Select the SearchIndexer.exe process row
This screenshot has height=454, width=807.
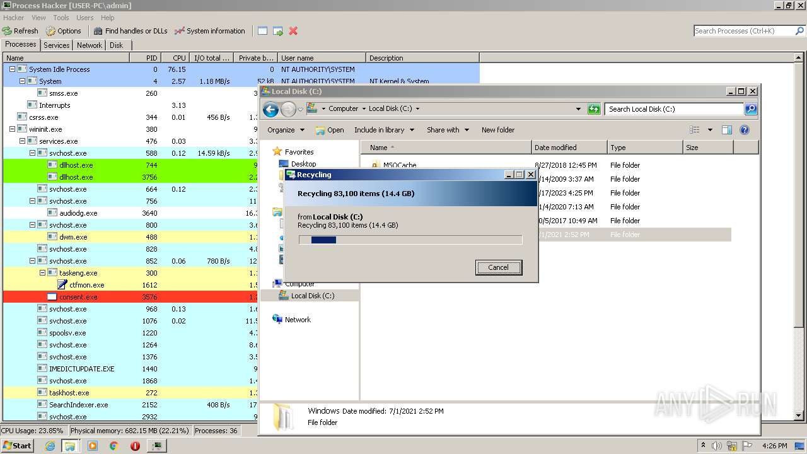[x=131, y=405]
